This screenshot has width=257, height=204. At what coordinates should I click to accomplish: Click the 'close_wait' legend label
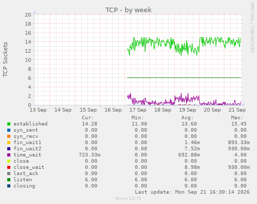tap(29, 167)
